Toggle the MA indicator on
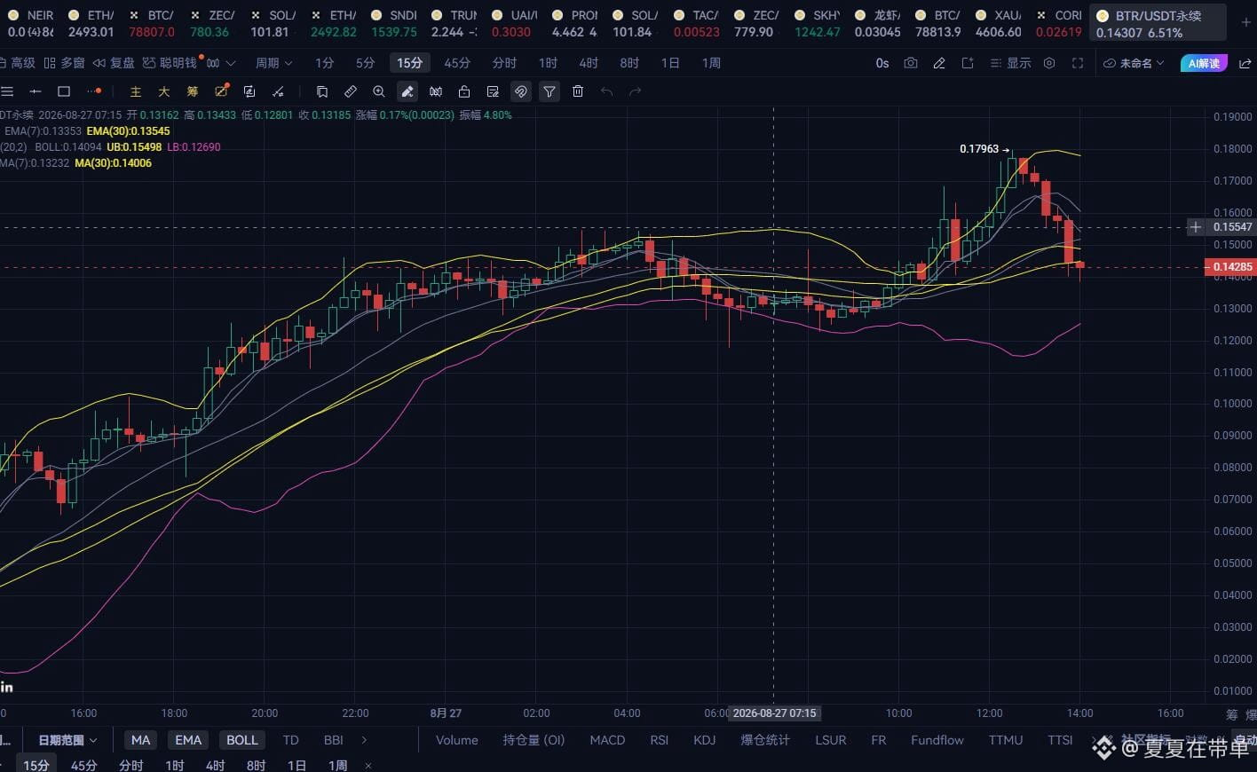The height and width of the screenshot is (772, 1257). tap(141, 740)
